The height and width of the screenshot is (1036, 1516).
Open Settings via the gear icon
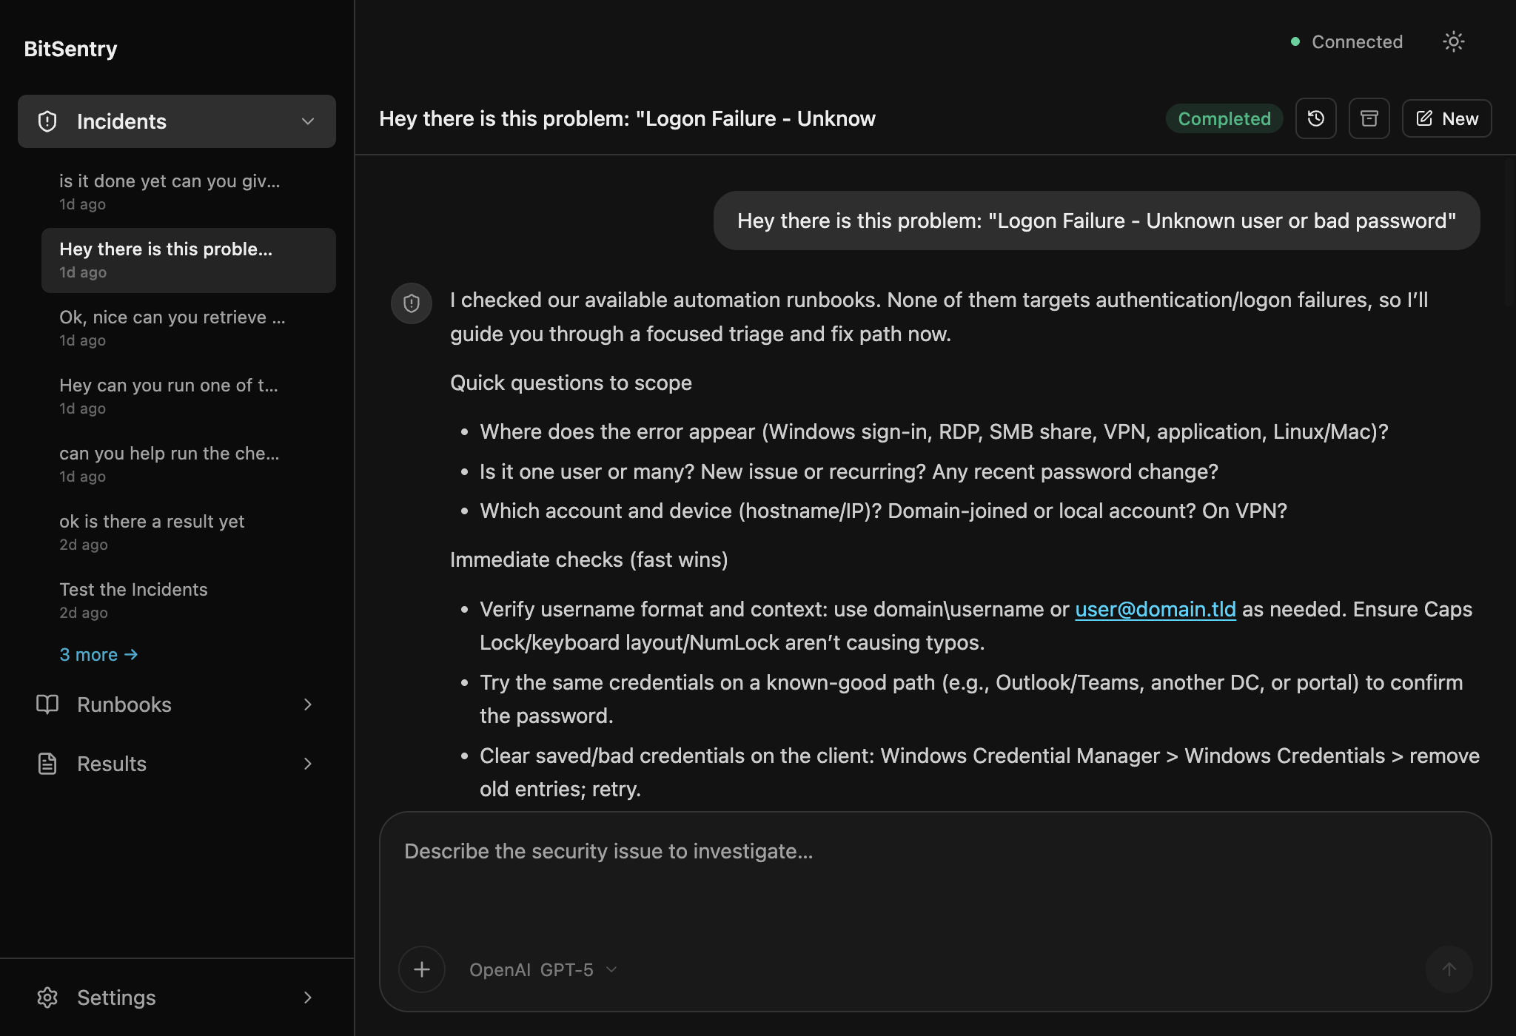point(47,998)
